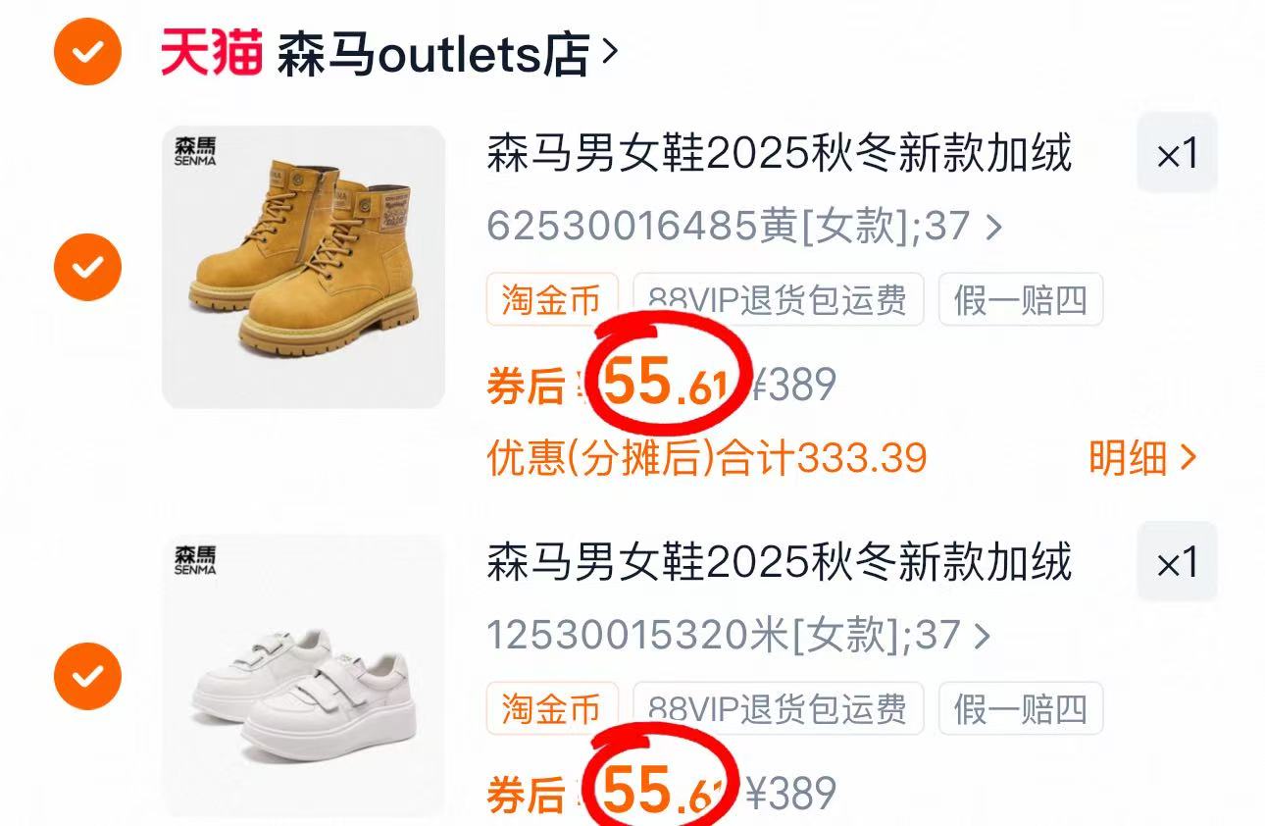Click the 优惠(分摊后)合计333.39 discount text
Screen dimensions: 1265x826
point(707,458)
